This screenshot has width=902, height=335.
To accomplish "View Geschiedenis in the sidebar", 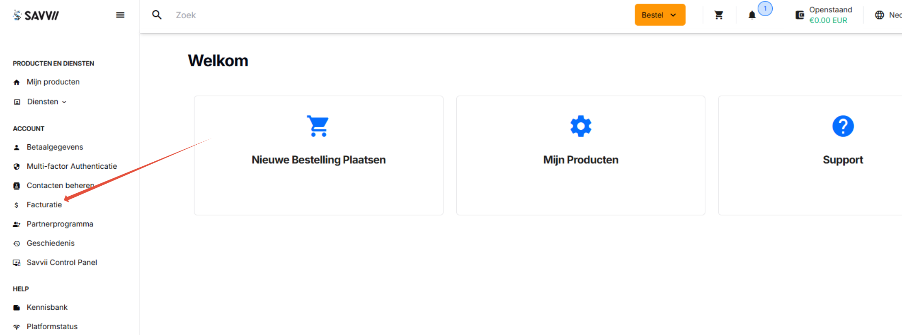I will [x=51, y=243].
